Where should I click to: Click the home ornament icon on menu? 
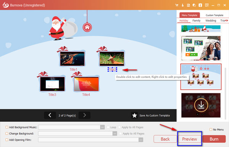[87, 27]
